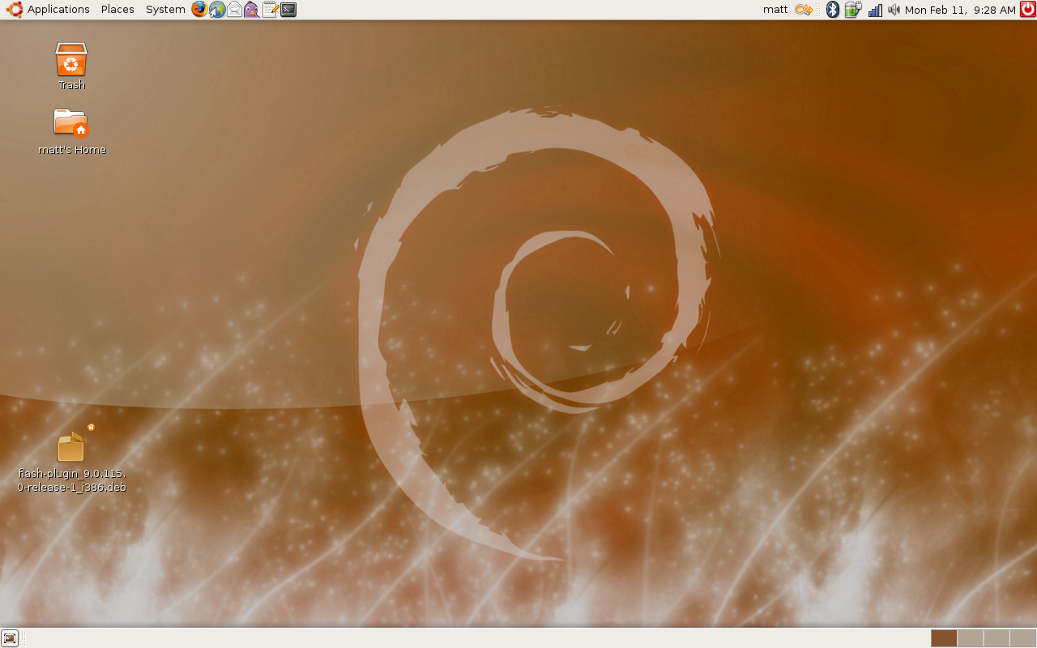1037x648 pixels.
Task: Select matt's Home folder icon
Action: point(71,123)
